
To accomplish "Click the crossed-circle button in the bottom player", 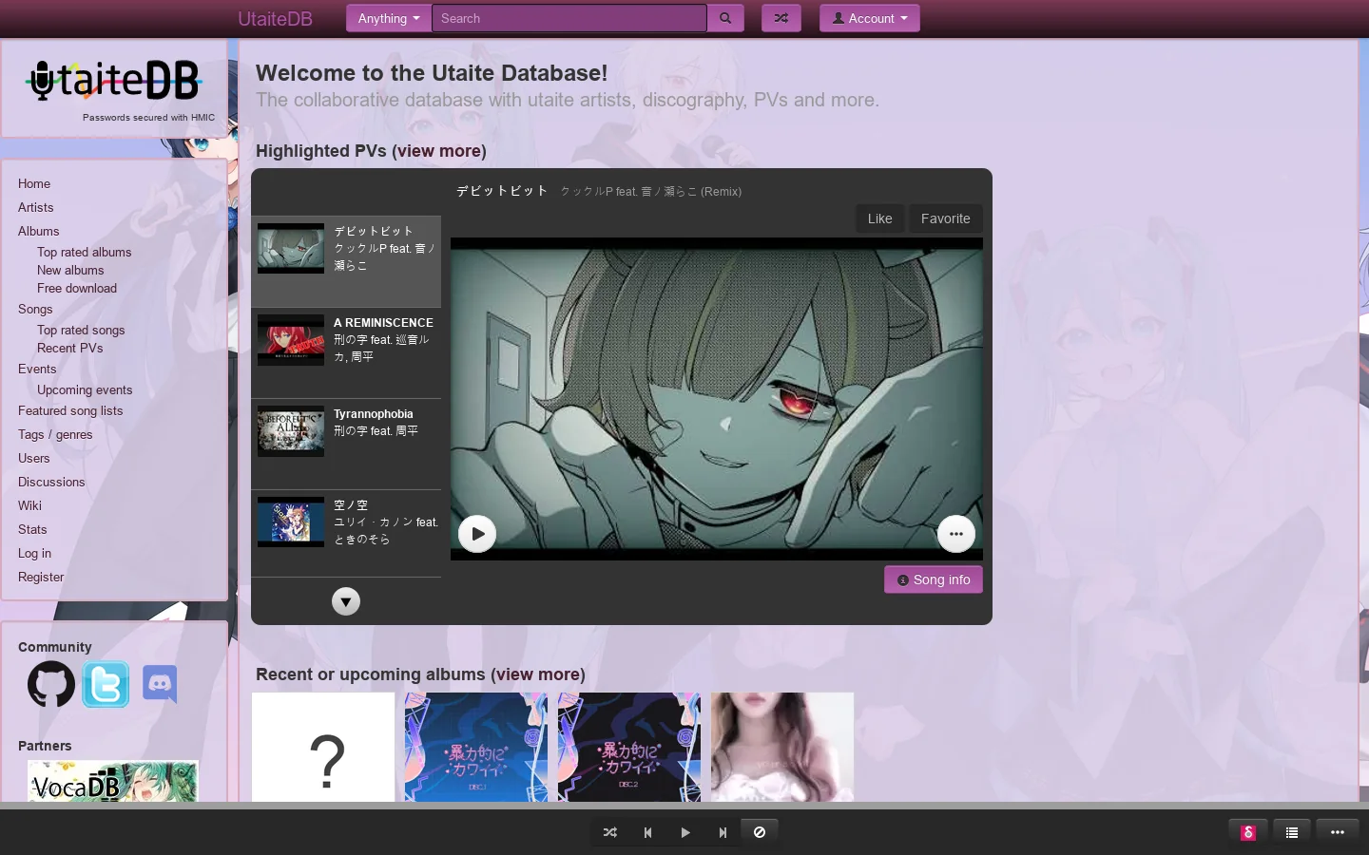I will point(760,832).
